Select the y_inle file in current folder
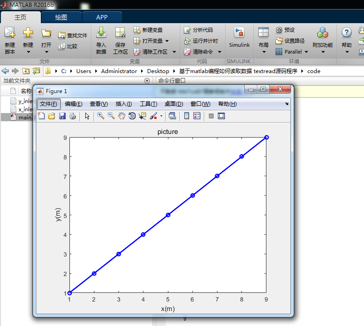The width and height of the screenshot is (364, 326). [21, 101]
